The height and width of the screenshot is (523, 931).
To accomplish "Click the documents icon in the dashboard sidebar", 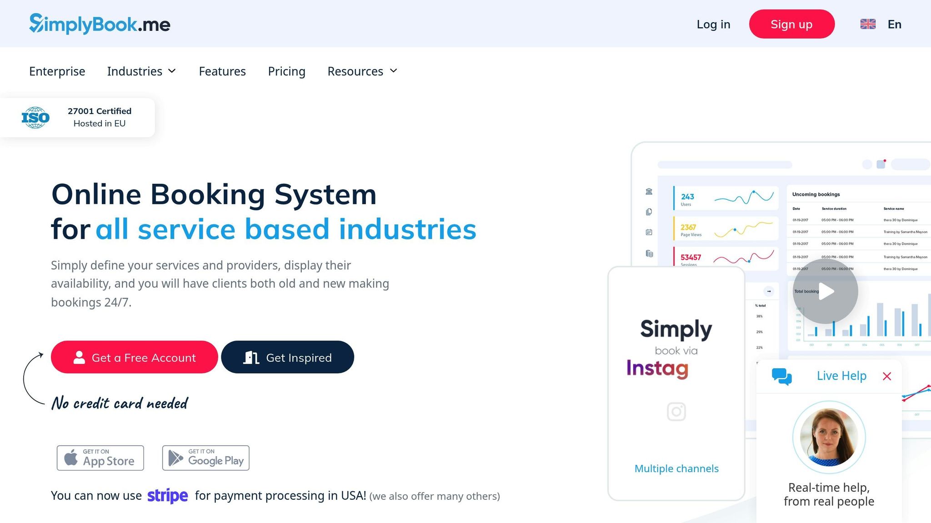I will tap(648, 212).
